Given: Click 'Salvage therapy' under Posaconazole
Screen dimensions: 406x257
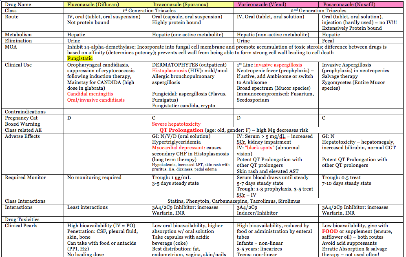Looking at the screenshot, I should (340, 76).
